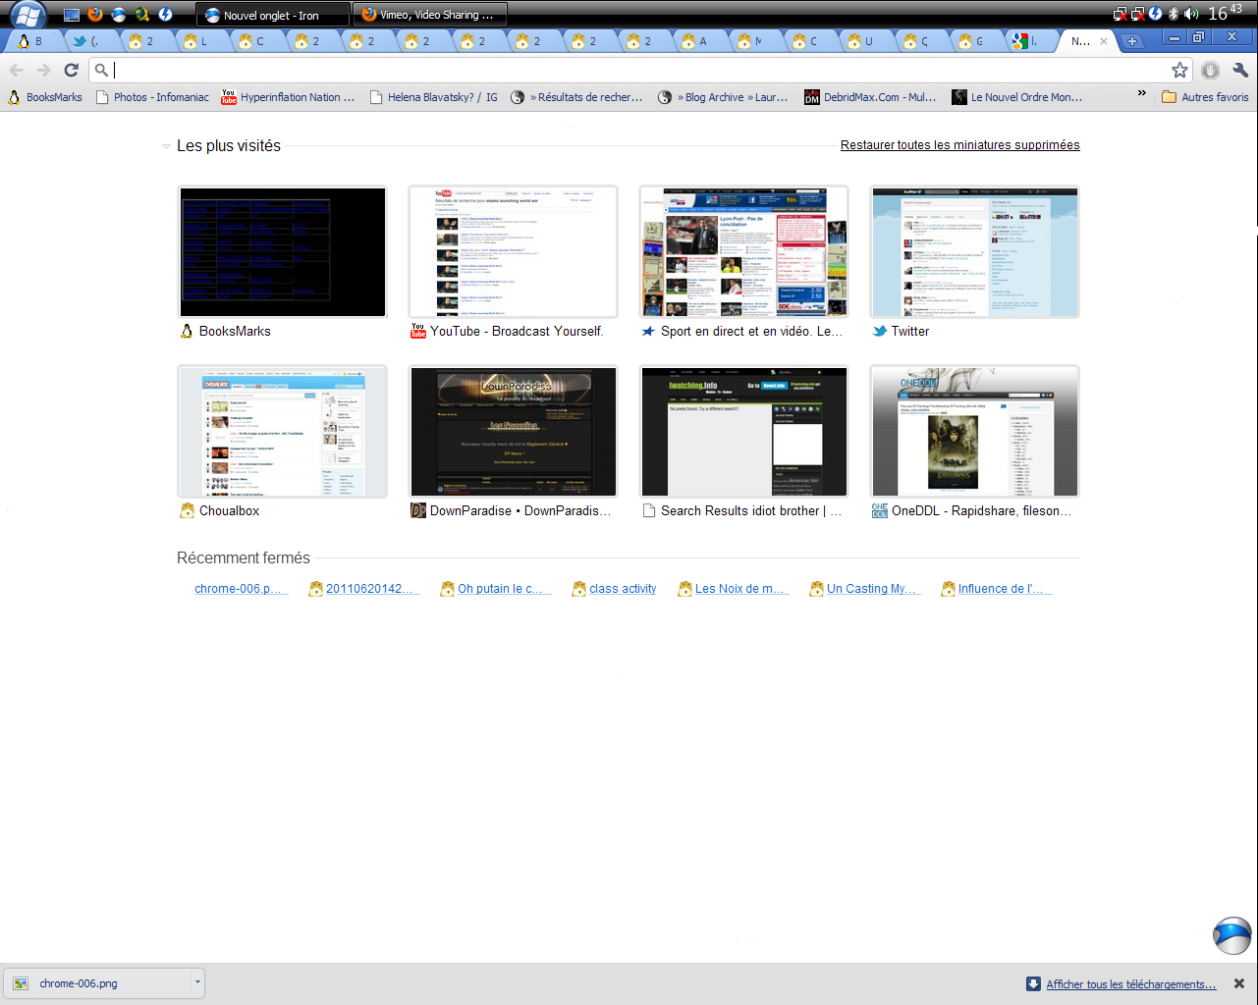Switch to Vimeo window in taskbar
This screenshot has width=1258, height=1005.
click(429, 15)
